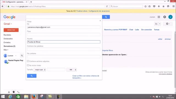Switch to Firefox in the taskbar
This screenshot has width=176, height=99.
pyautogui.click(x=34, y=97)
